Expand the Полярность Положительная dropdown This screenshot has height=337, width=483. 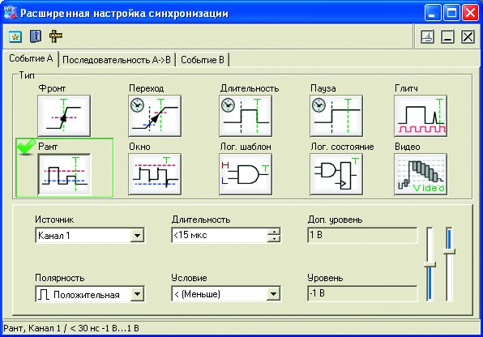[x=137, y=294]
